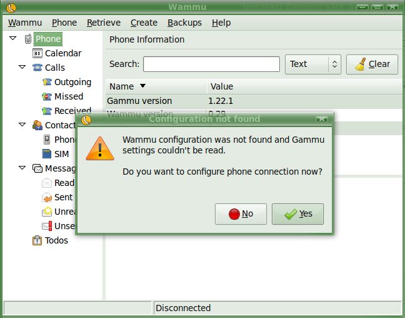Select the Outgoing calls label

click(x=73, y=82)
